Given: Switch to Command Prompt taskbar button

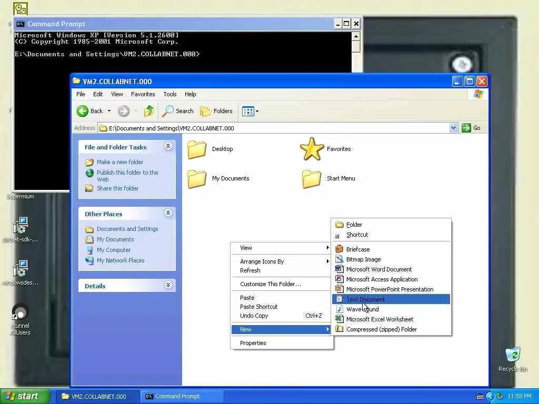Looking at the screenshot, I should point(182,397).
